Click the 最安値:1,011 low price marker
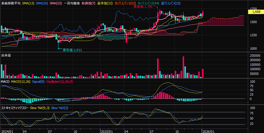264x133 pixels. click(72, 50)
